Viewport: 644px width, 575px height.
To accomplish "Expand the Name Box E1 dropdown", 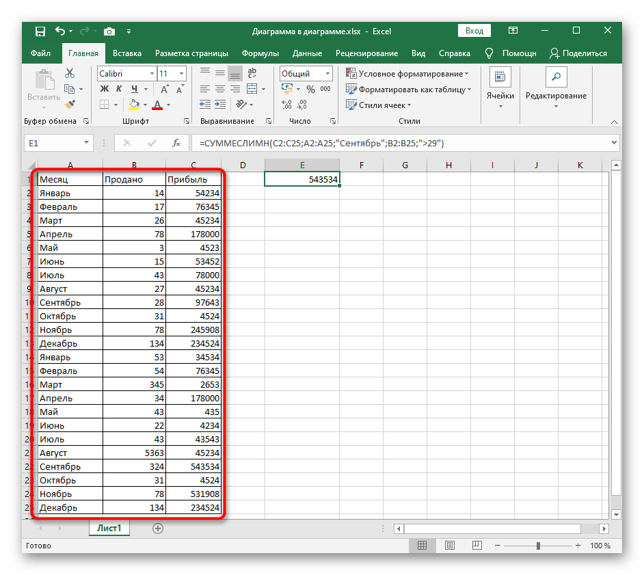I will click(x=86, y=142).
